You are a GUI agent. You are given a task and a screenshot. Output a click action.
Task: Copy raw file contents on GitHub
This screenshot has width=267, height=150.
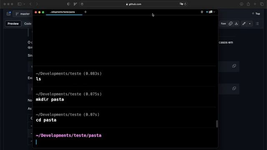tap(230, 24)
